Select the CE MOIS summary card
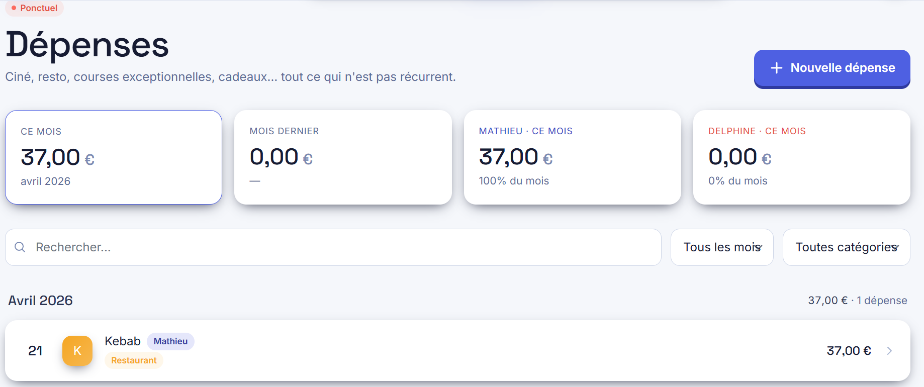Viewport: 924px width, 387px height. [113, 157]
